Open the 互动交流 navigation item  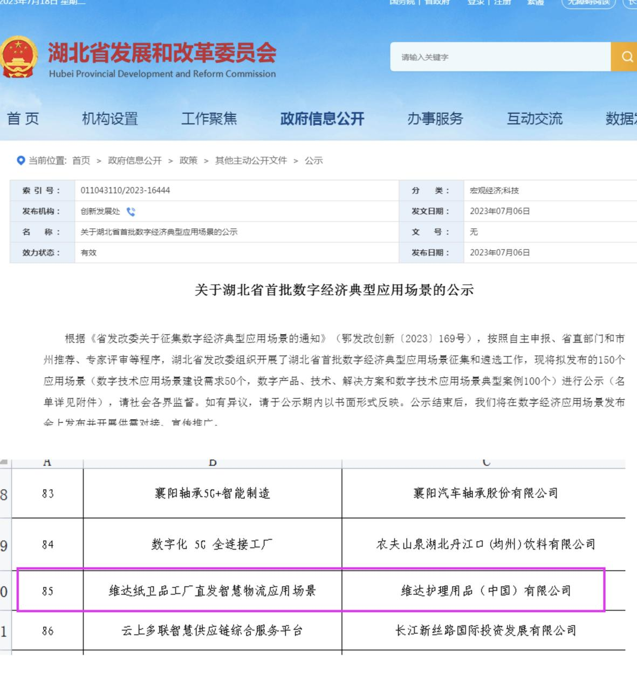point(534,119)
